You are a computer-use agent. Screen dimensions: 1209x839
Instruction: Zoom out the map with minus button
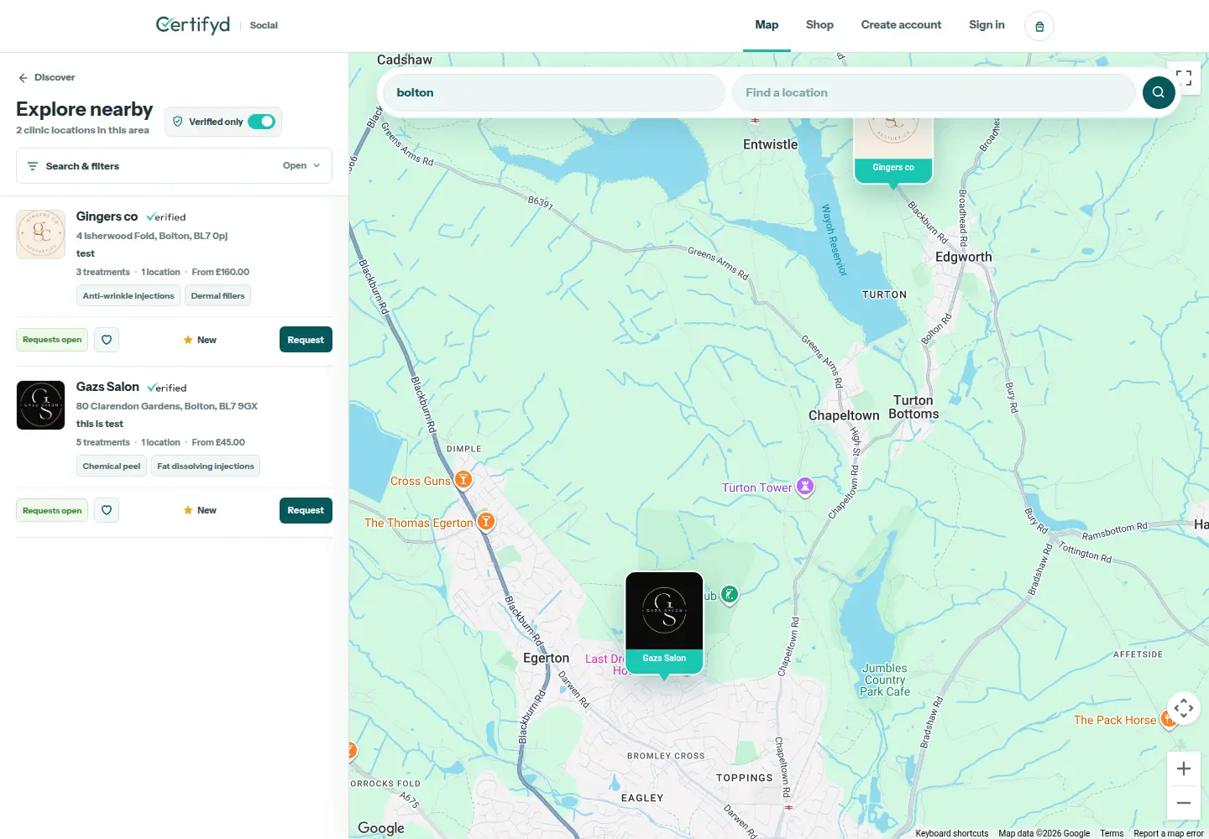point(1184,803)
